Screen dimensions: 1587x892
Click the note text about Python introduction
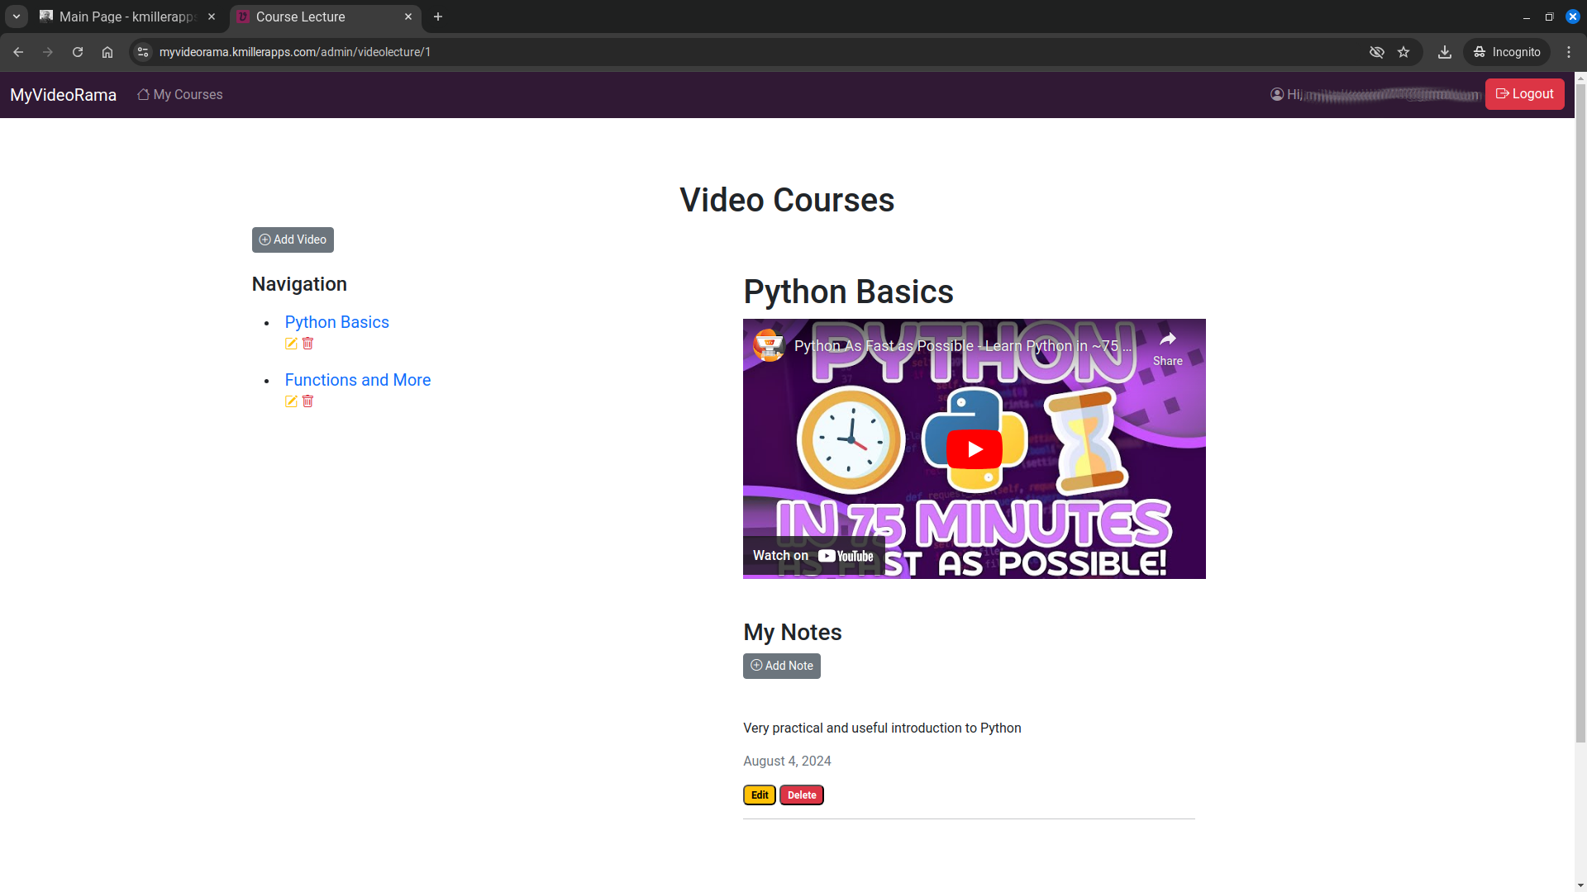point(882,728)
